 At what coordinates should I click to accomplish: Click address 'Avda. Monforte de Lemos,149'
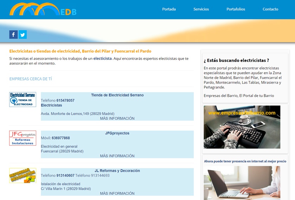point(65,114)
